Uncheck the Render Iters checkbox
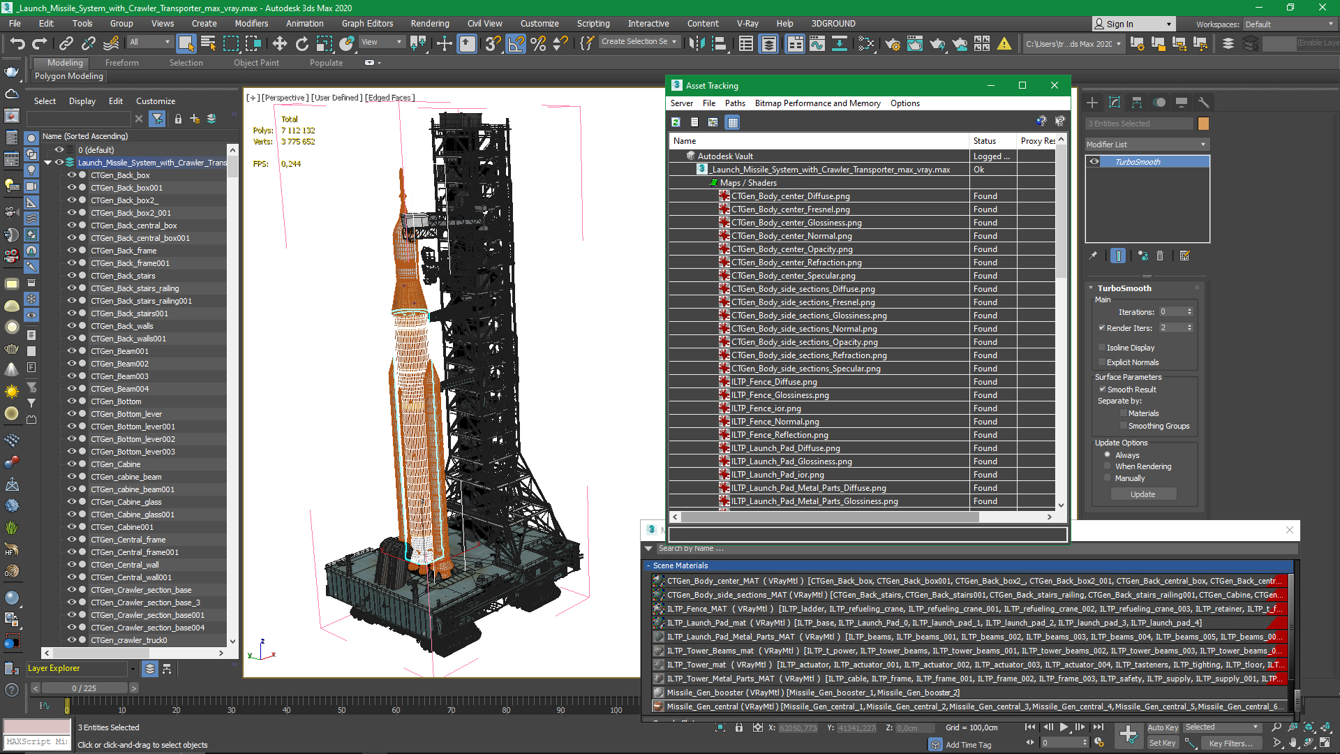The width and height of the screenshot is (1340, 754). 1102,328
